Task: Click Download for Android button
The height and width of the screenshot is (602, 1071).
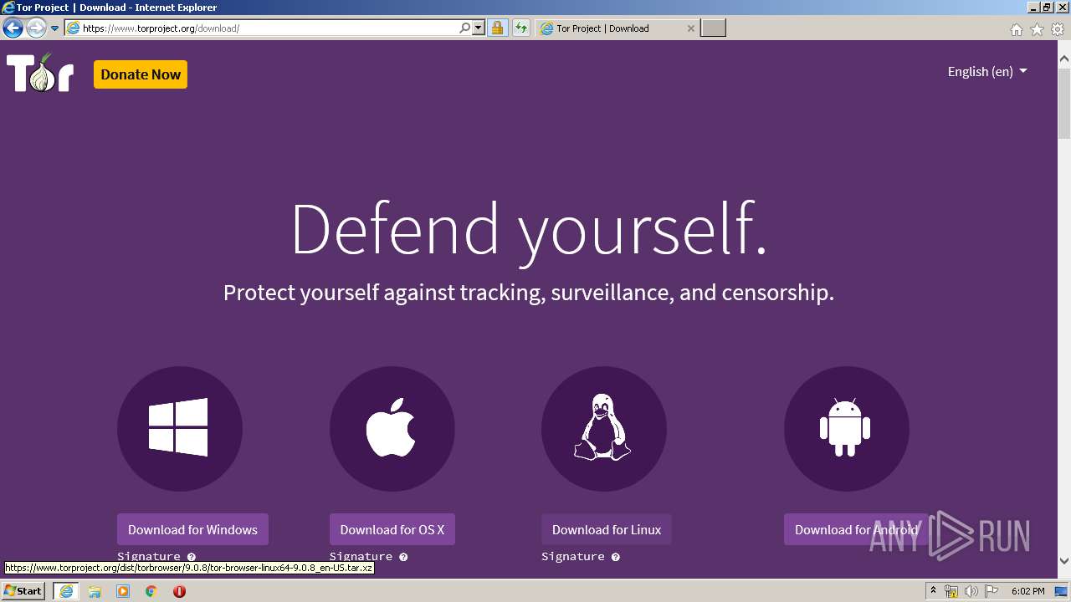Action: coord(856,529)
